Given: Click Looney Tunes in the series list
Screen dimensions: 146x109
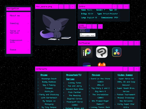Looking at the screenshot, I should (x=75, y=83).
